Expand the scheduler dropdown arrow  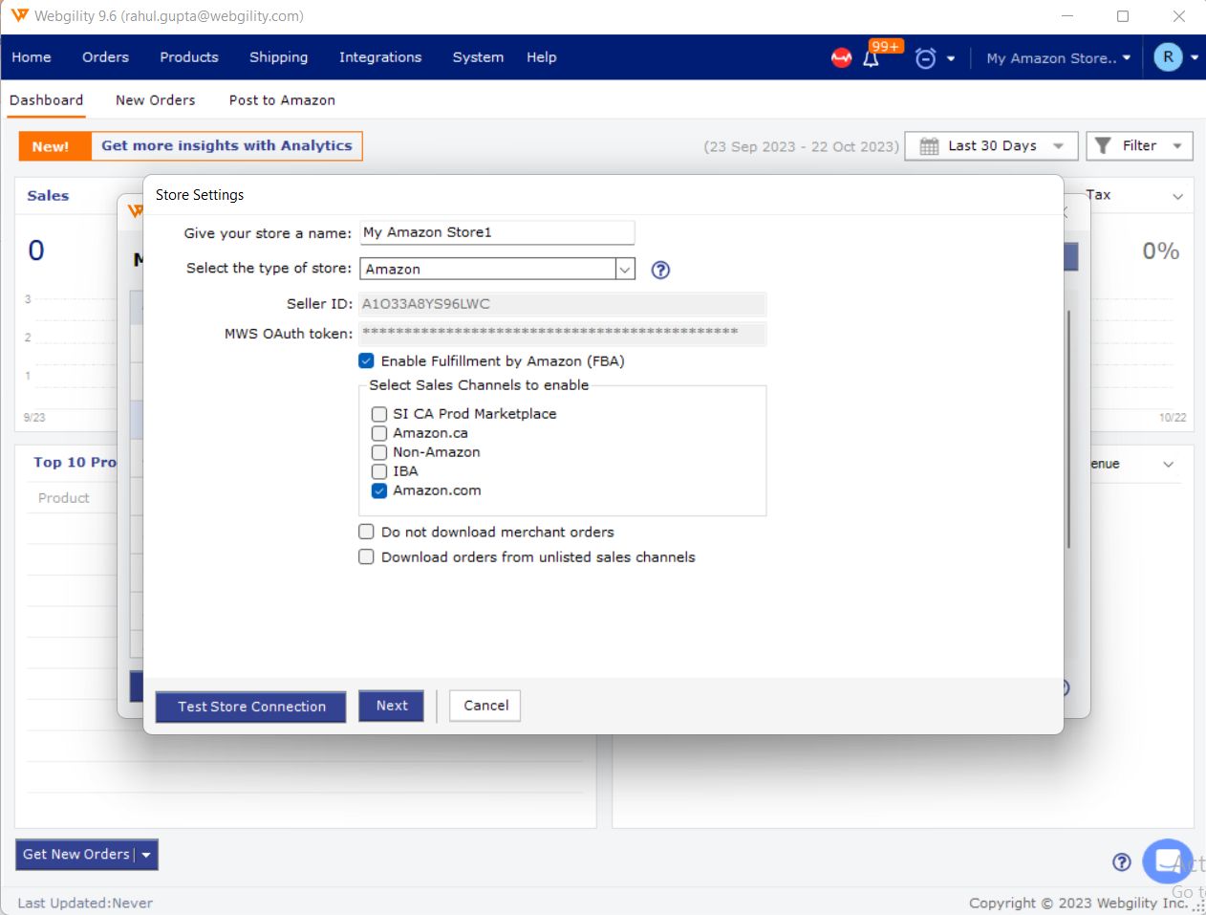pos(951,58)
